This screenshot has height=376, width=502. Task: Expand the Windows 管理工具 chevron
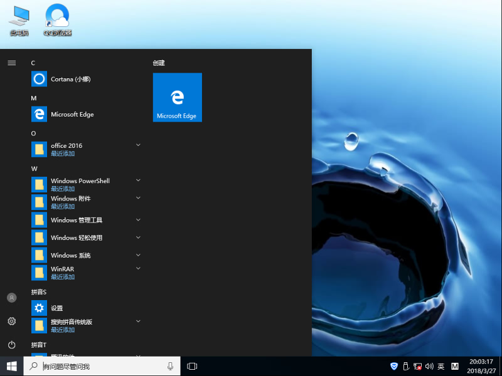pos(138,220)
